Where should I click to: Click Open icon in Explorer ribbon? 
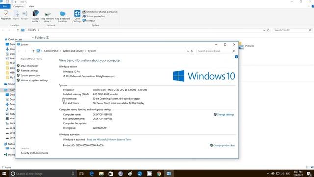tap(16, 15)
